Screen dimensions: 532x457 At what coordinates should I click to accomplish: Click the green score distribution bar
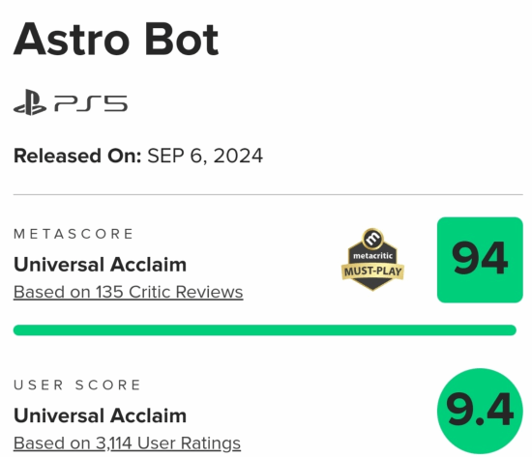point(265,329)
